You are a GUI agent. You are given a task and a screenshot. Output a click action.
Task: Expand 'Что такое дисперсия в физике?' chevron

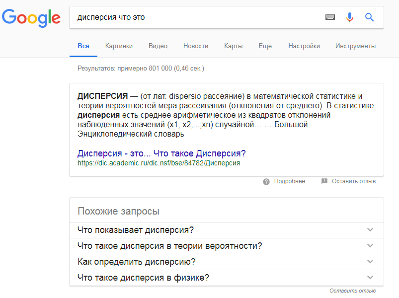(x=370, y=278)
